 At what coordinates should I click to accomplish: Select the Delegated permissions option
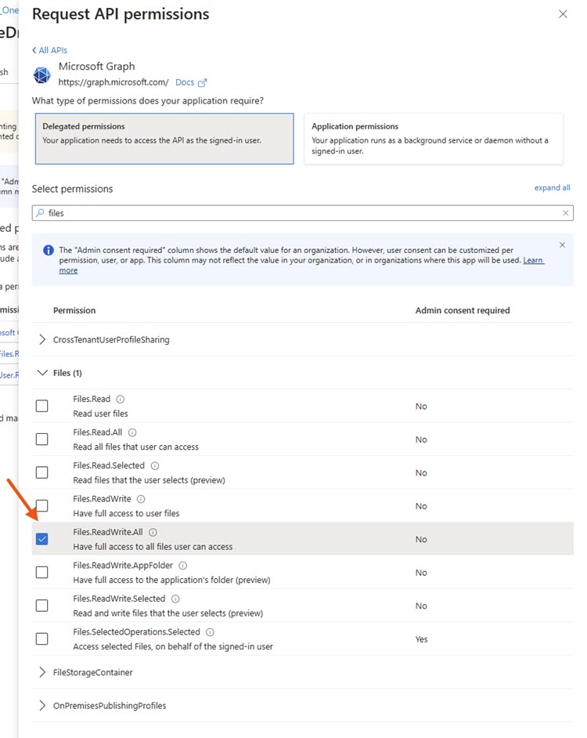[x=164, y=139]
